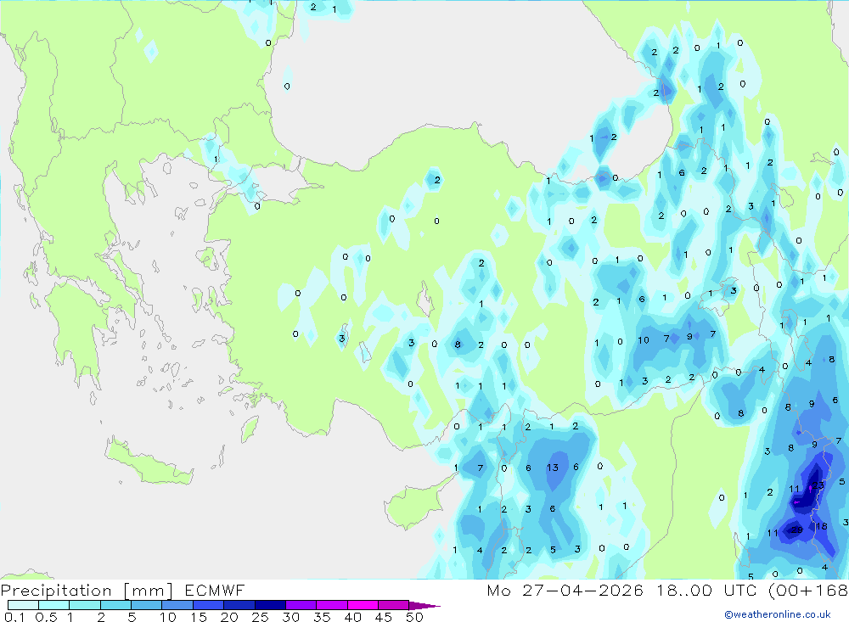The height and width of the screenshot is (622, 849).
Task: Click the "[mm]" unit label
Action: [149, 591]
